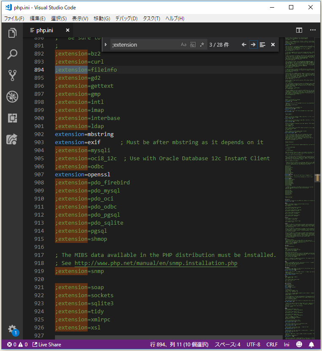This screenshot has width=322, height=351.
Task: Go to next search match
Action: coord(253,45)
